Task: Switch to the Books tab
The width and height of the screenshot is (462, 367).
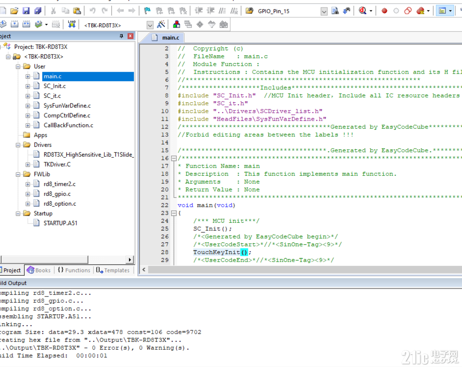Action: coord(39,270)
